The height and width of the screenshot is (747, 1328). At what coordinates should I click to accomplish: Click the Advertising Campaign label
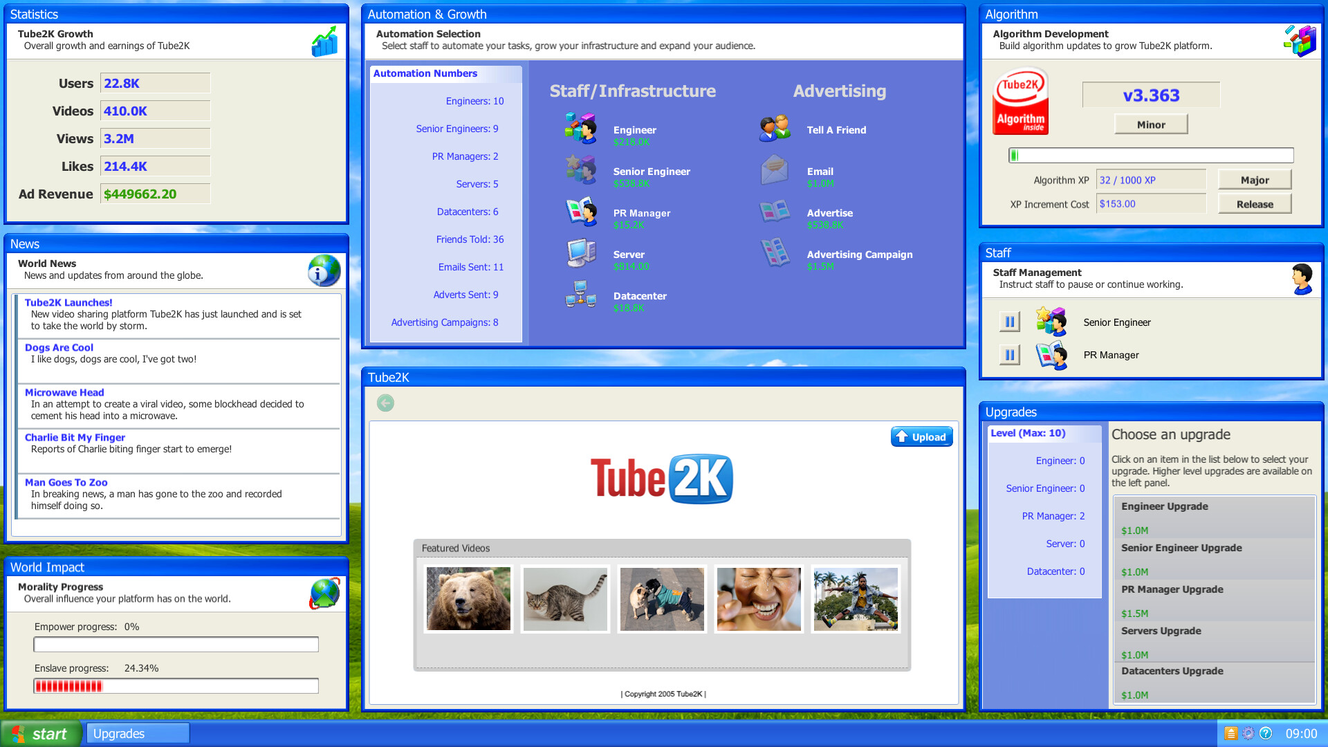point(860,255)
